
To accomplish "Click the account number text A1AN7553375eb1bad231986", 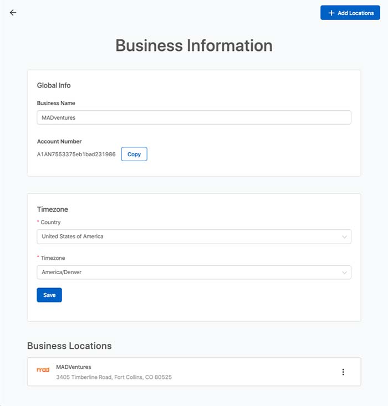I will (76, 155).
